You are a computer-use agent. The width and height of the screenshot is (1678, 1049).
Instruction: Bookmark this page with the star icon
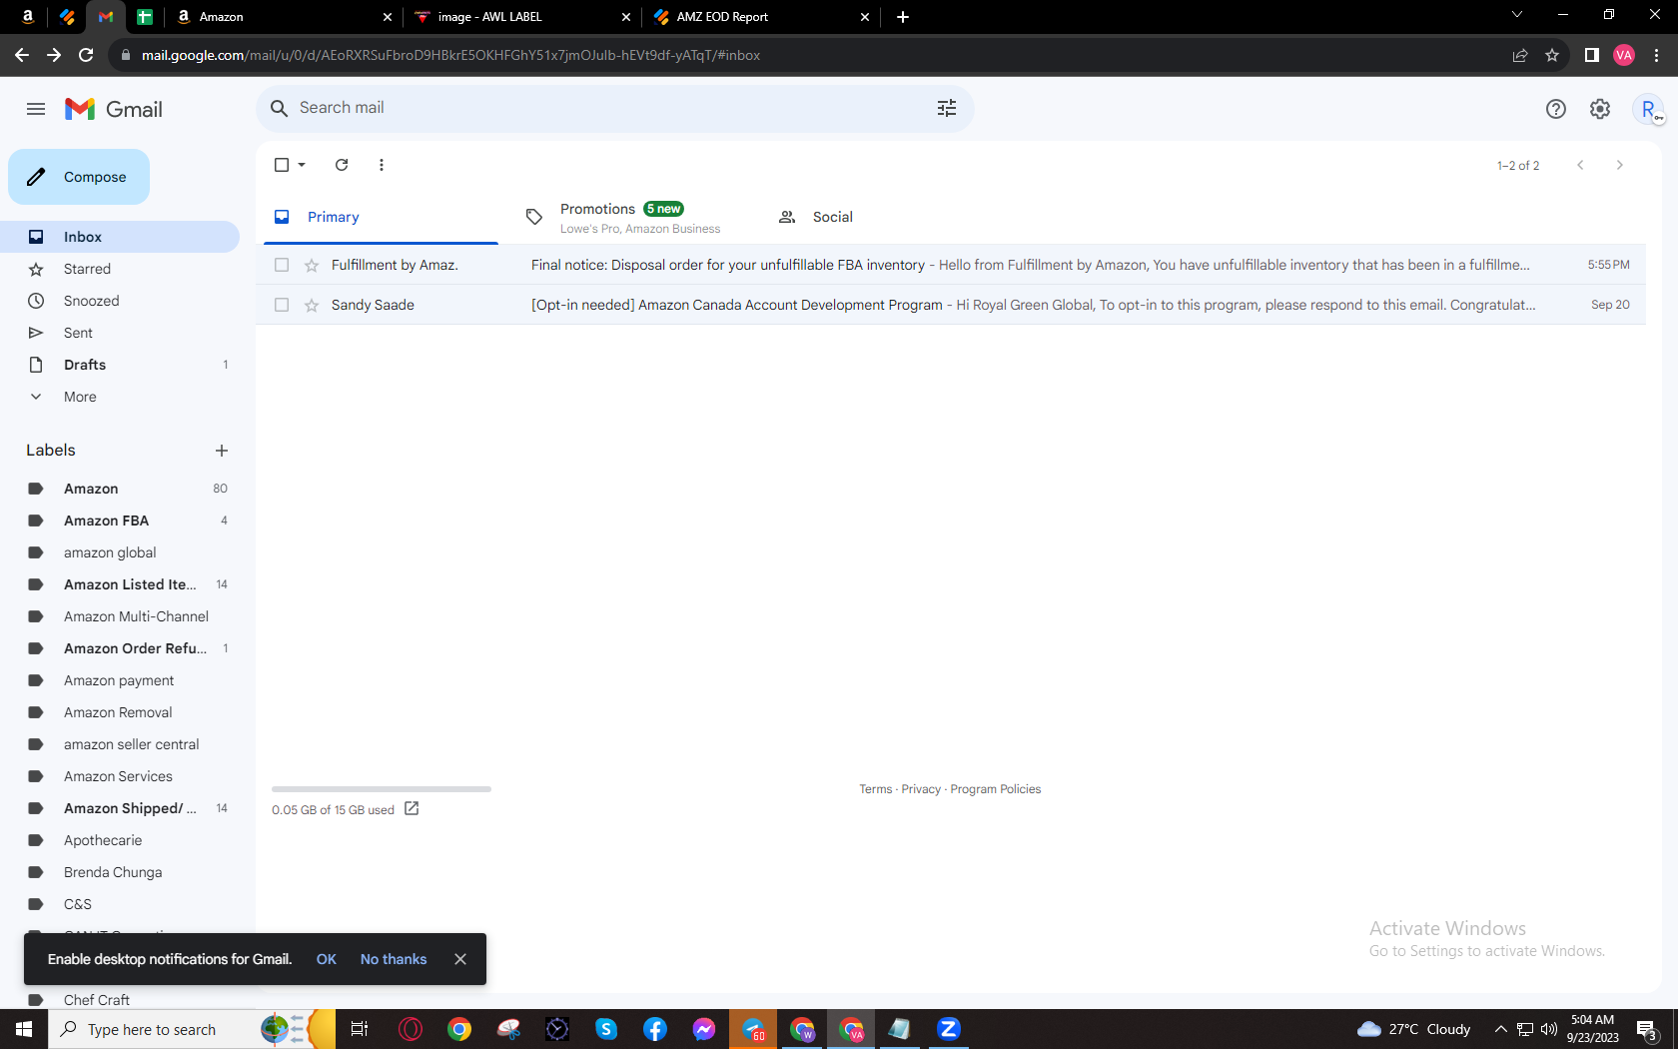tap(1552, 55)
